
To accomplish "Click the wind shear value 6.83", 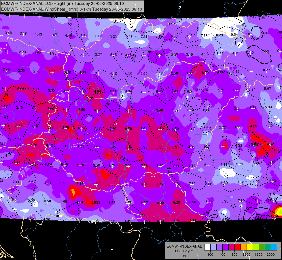I will (174, 36).
